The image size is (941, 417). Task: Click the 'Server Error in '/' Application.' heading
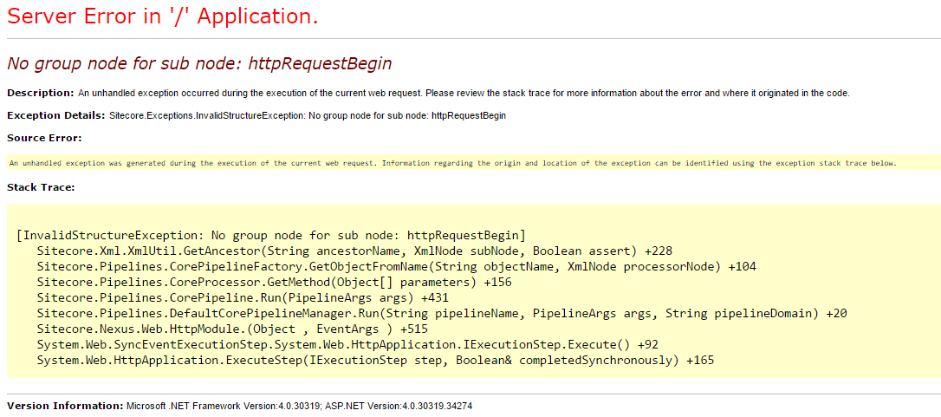[162, 16]
